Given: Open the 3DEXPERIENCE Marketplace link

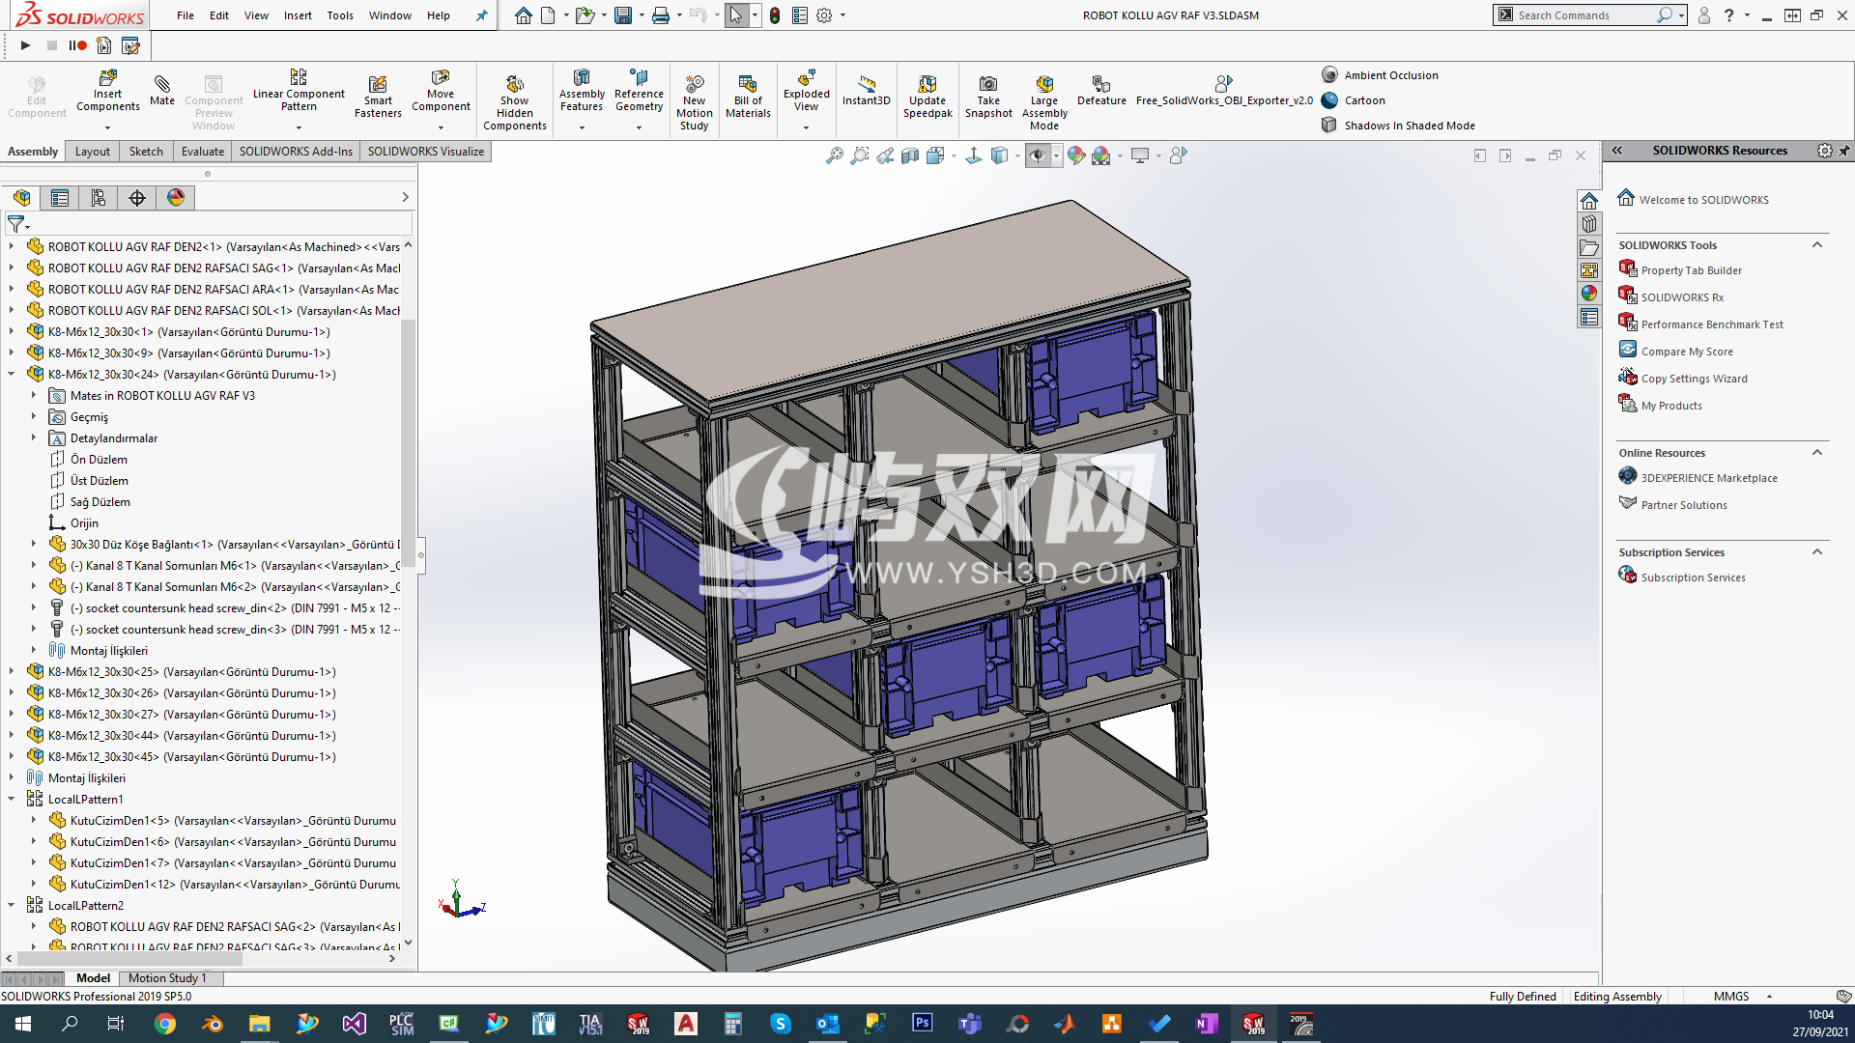Looking at the screenshot, I should coord(1708,478).
